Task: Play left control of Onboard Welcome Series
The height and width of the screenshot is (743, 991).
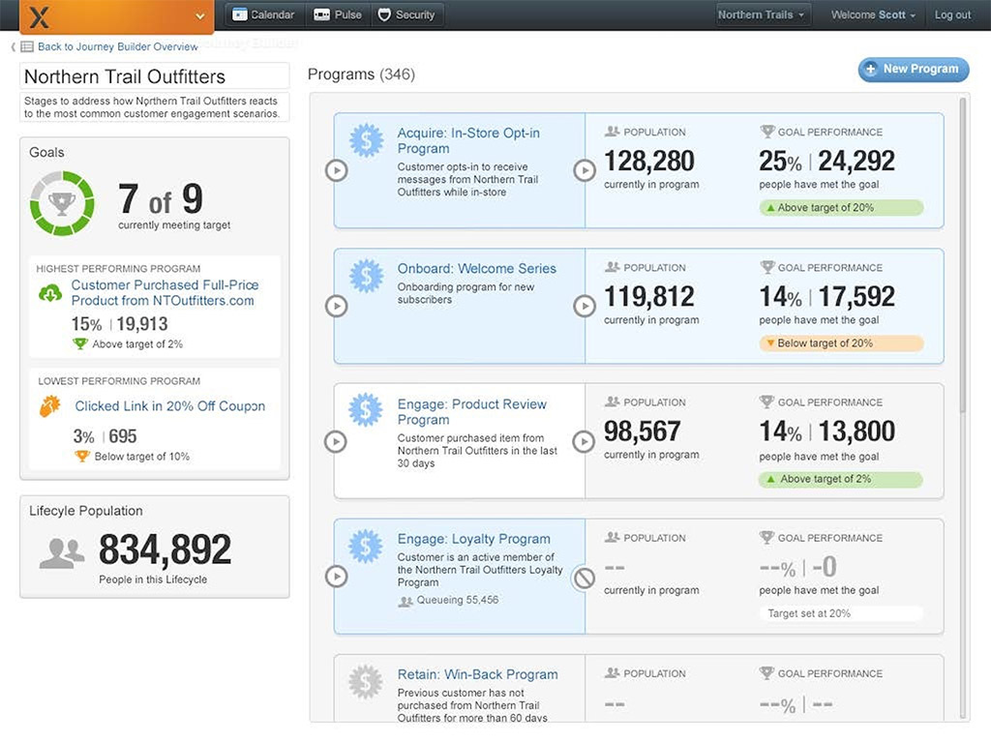Action: (x=337, y=306)
